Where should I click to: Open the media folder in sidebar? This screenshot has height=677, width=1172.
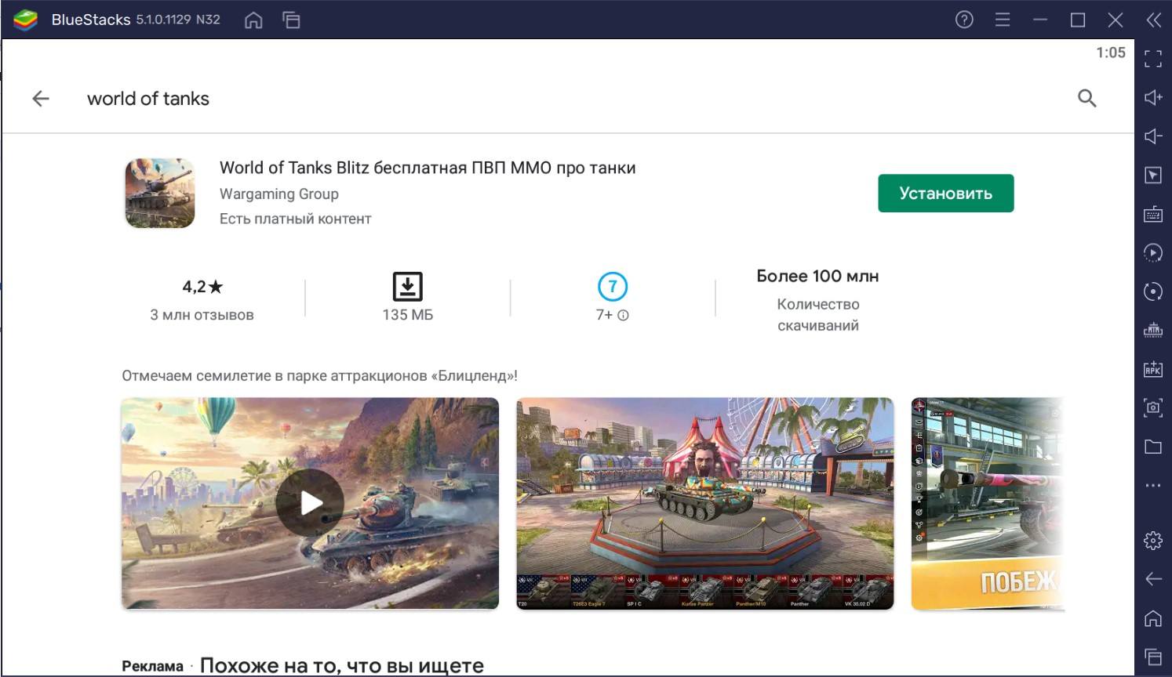1152,447
